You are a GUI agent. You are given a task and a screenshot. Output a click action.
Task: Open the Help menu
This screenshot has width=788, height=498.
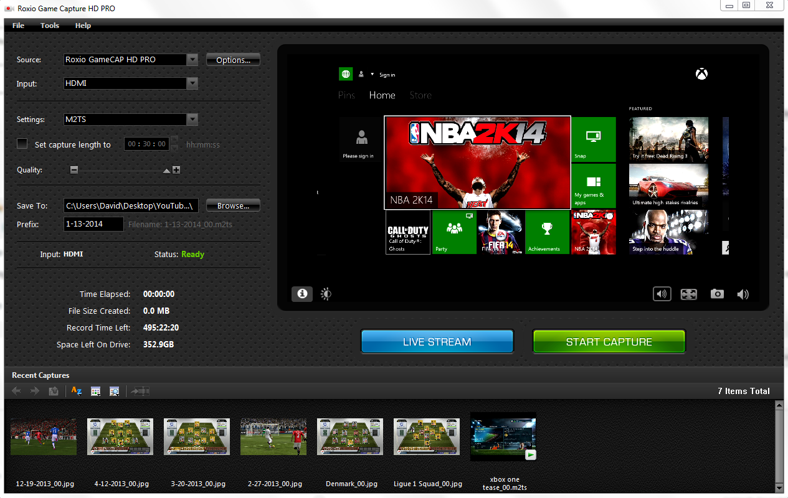point(83,26)
